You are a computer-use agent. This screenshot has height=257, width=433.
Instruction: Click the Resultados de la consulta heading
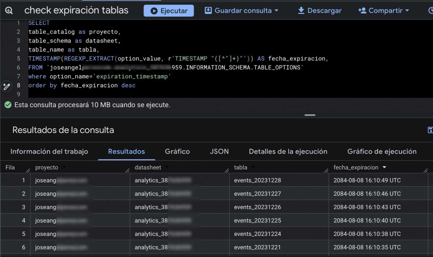pyautogui.click(x=63, y=130)
